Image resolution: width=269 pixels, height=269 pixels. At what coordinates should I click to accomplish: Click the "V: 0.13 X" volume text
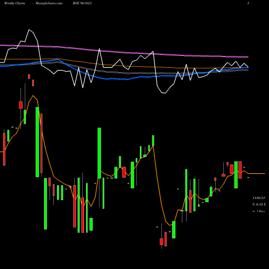pos(259,204)
